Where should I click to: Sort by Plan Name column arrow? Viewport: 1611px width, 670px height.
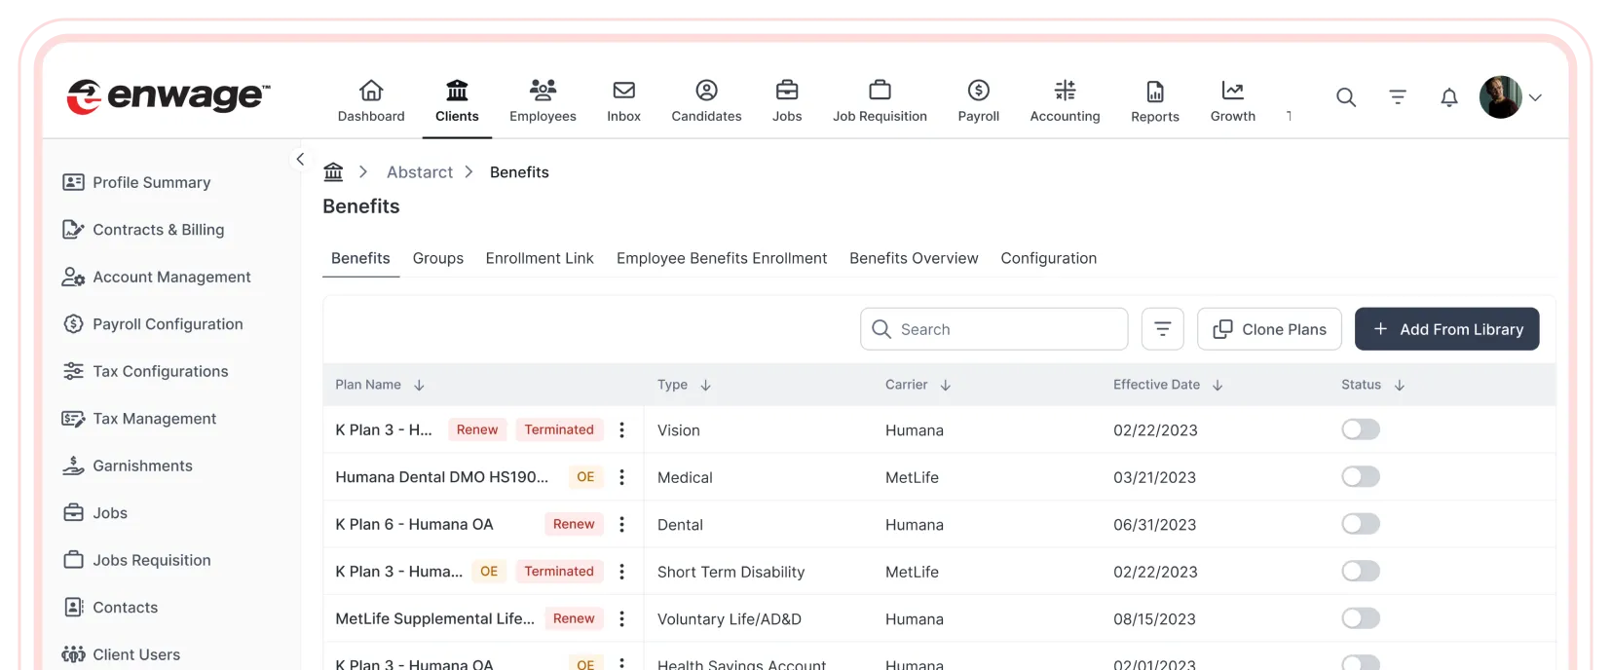[419, 385]
